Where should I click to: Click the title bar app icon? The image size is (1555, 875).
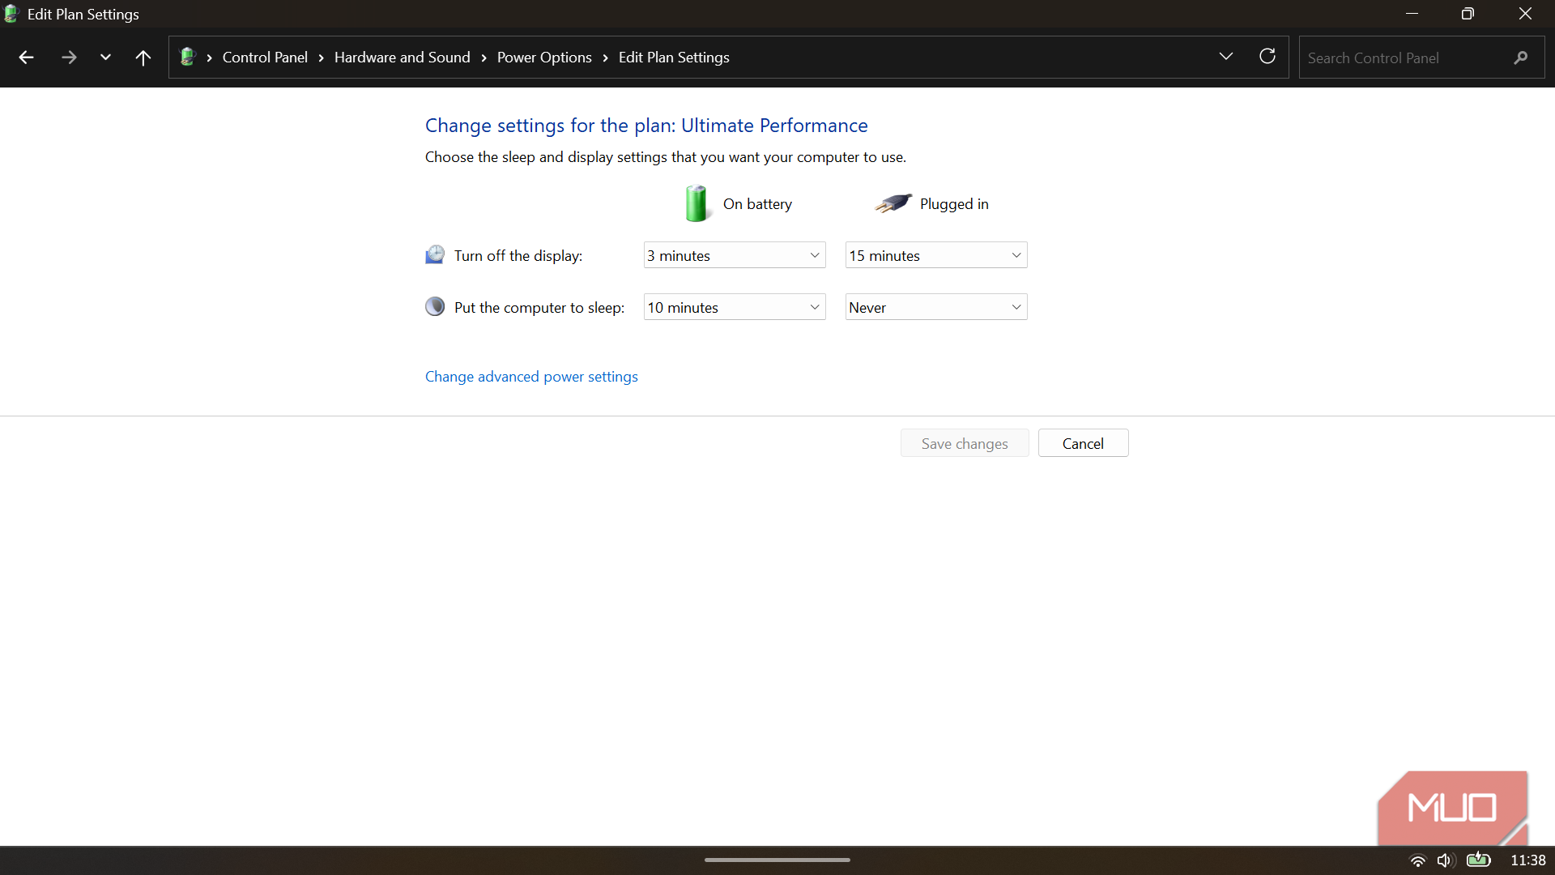11,14
